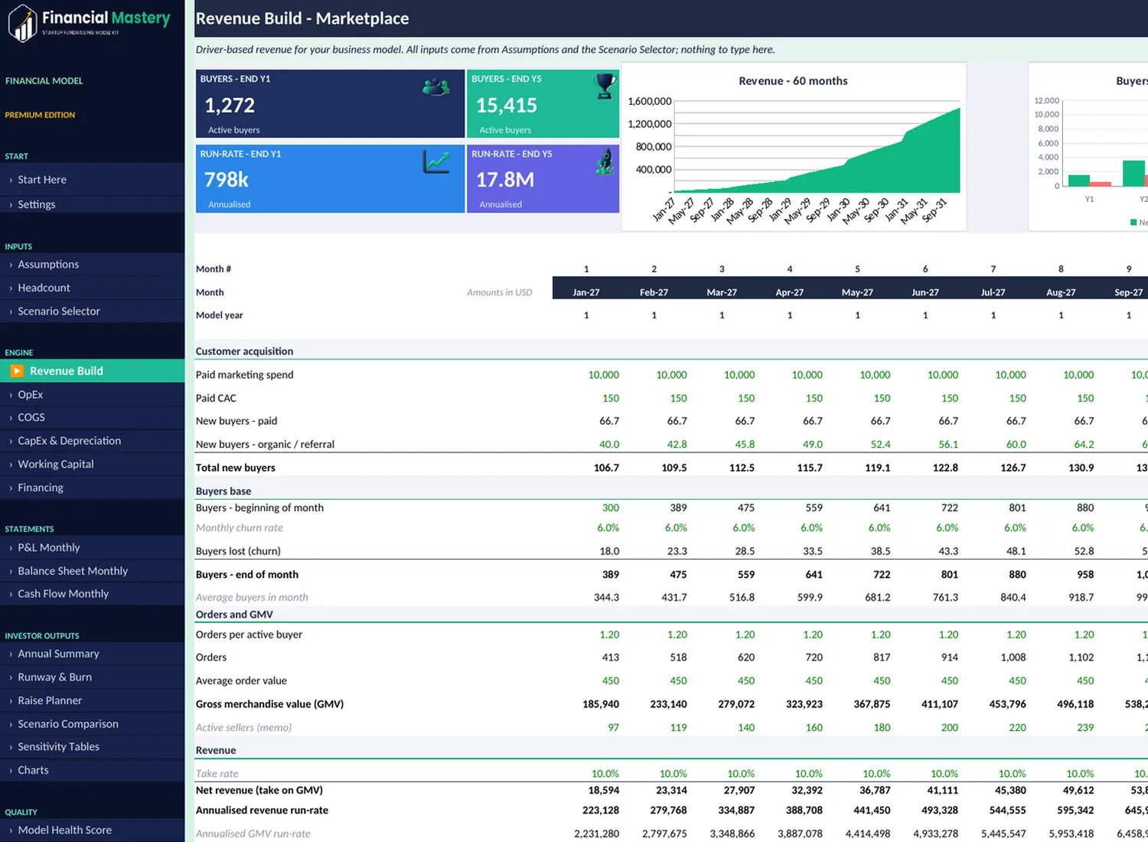The height and width of the screenshot is (842, 1148).
Task: Go to Settings in the sidebar
Action: pyautogui.click(x=93, y=204)
